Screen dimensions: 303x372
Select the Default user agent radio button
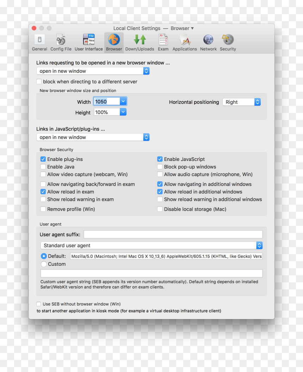click(44, 256)
